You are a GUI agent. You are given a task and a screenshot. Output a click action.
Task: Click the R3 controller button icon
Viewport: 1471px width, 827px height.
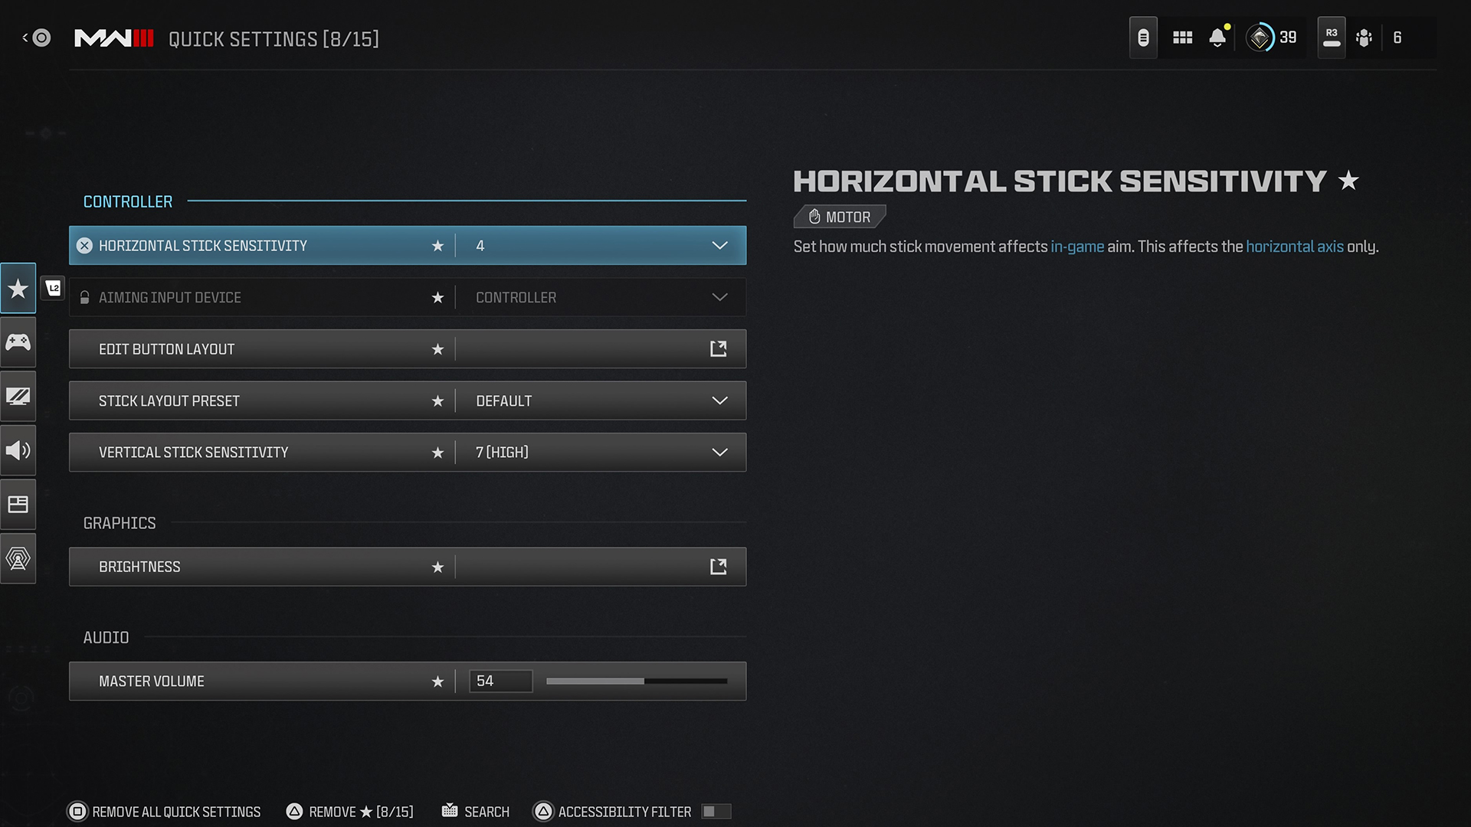coord(1331,38)
